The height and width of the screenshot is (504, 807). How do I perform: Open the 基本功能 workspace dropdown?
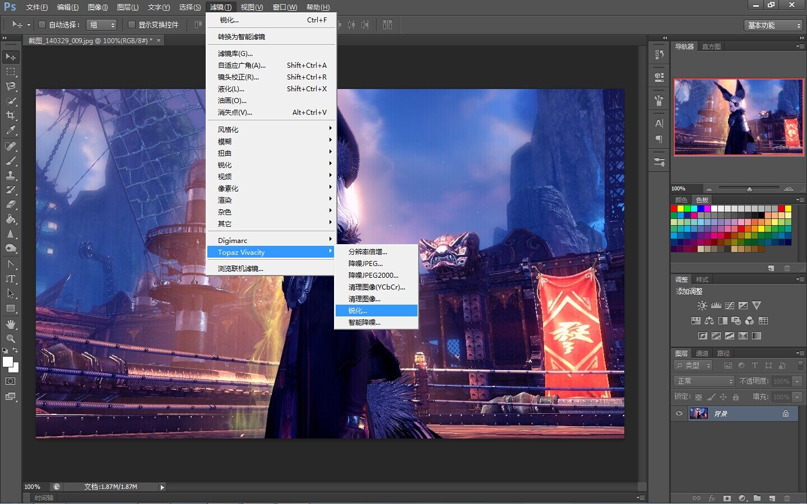pos(774,26)
